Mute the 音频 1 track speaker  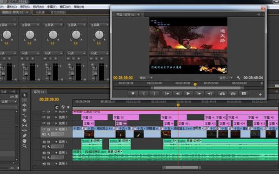tap(44, 142)
